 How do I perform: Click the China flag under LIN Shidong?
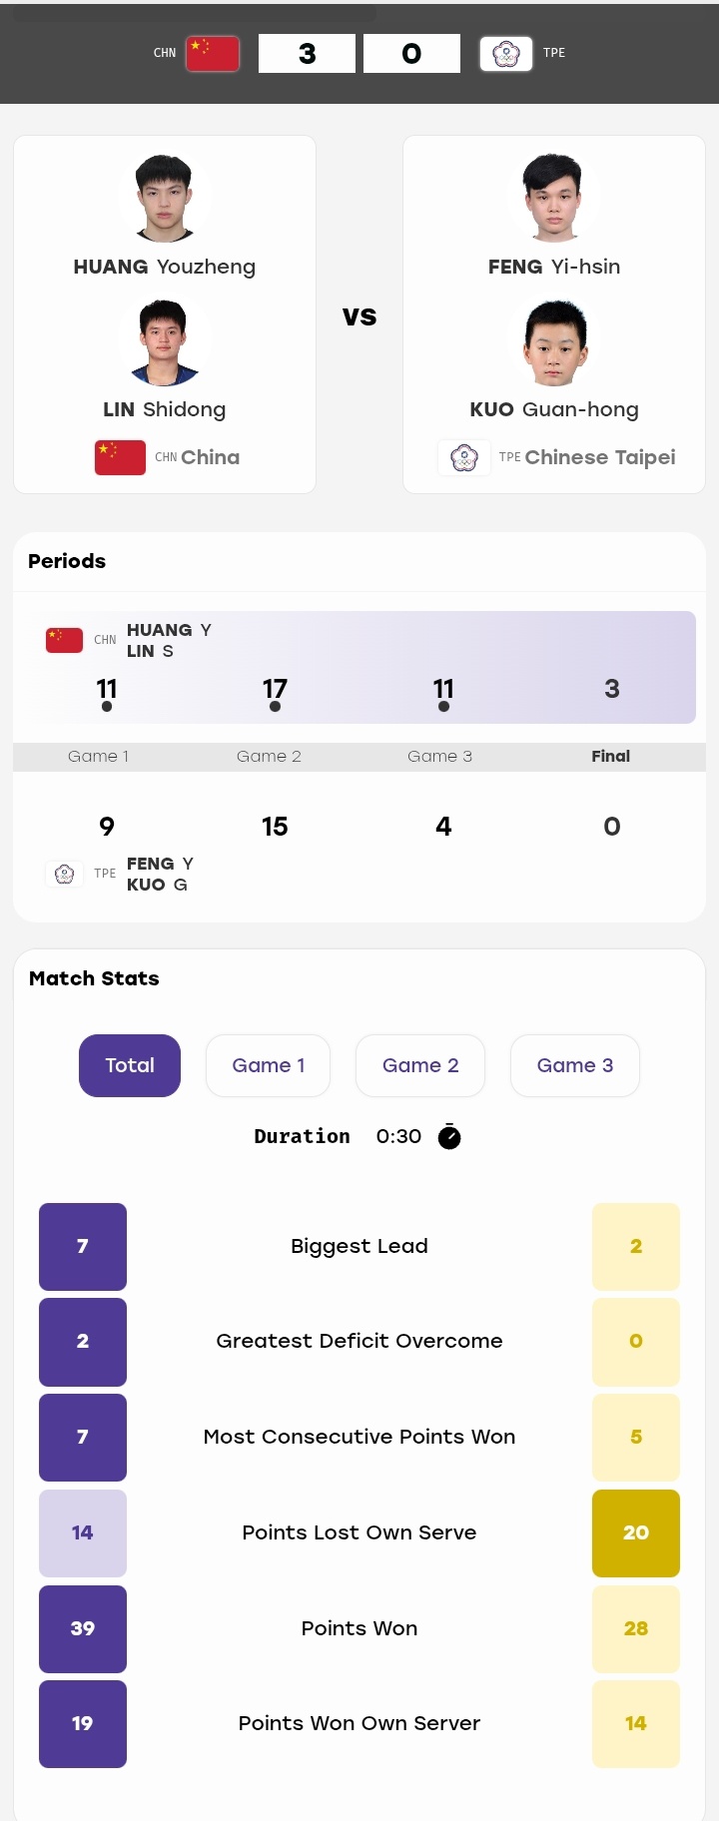(x=120, y=457)
